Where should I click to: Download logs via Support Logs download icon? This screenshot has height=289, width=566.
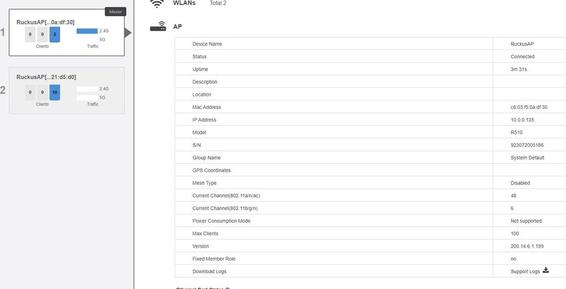(546, 271)
